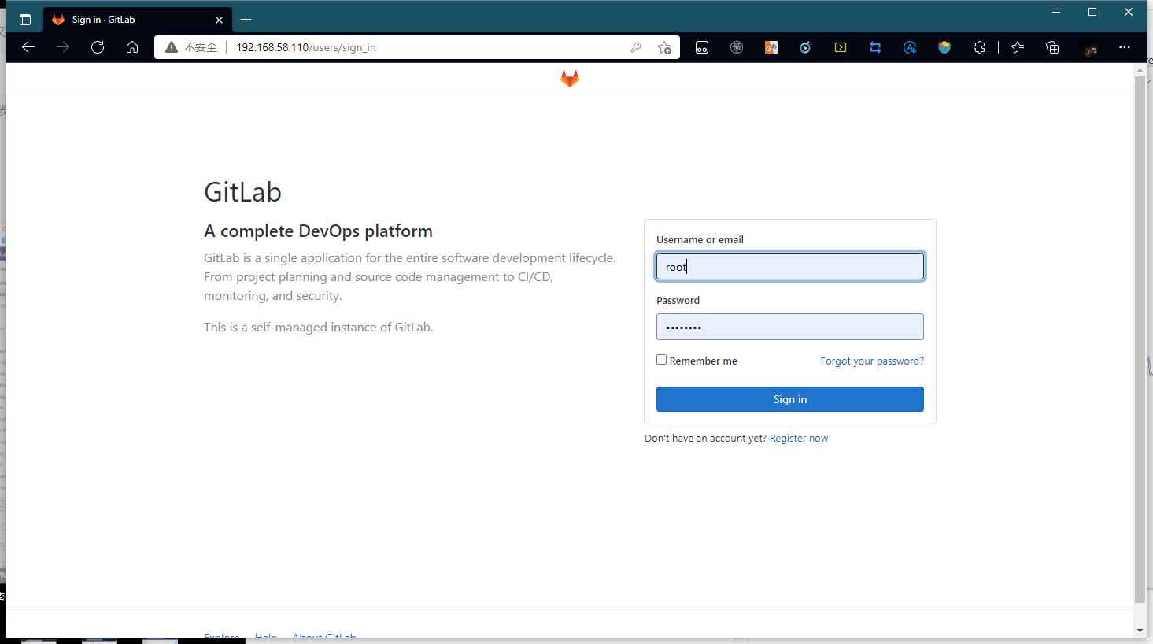1153x644 pixels.
Task: Open browser Settings and more menu
Action: 1125,47
